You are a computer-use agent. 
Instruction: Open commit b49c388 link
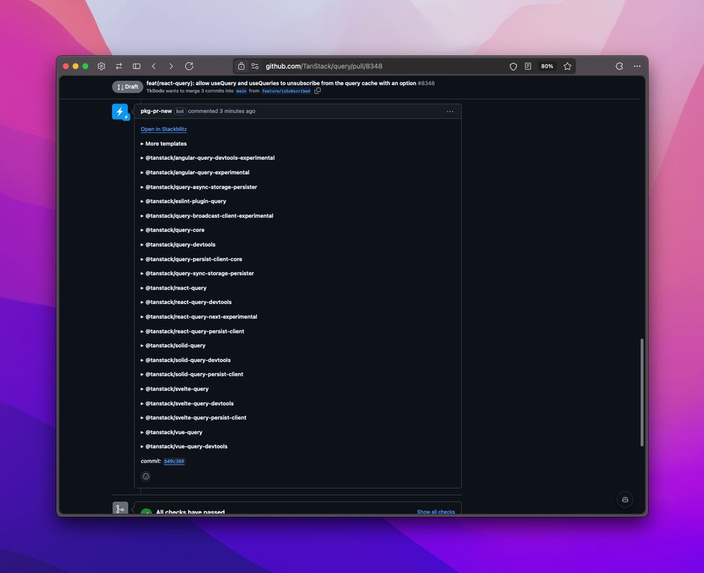174,461
